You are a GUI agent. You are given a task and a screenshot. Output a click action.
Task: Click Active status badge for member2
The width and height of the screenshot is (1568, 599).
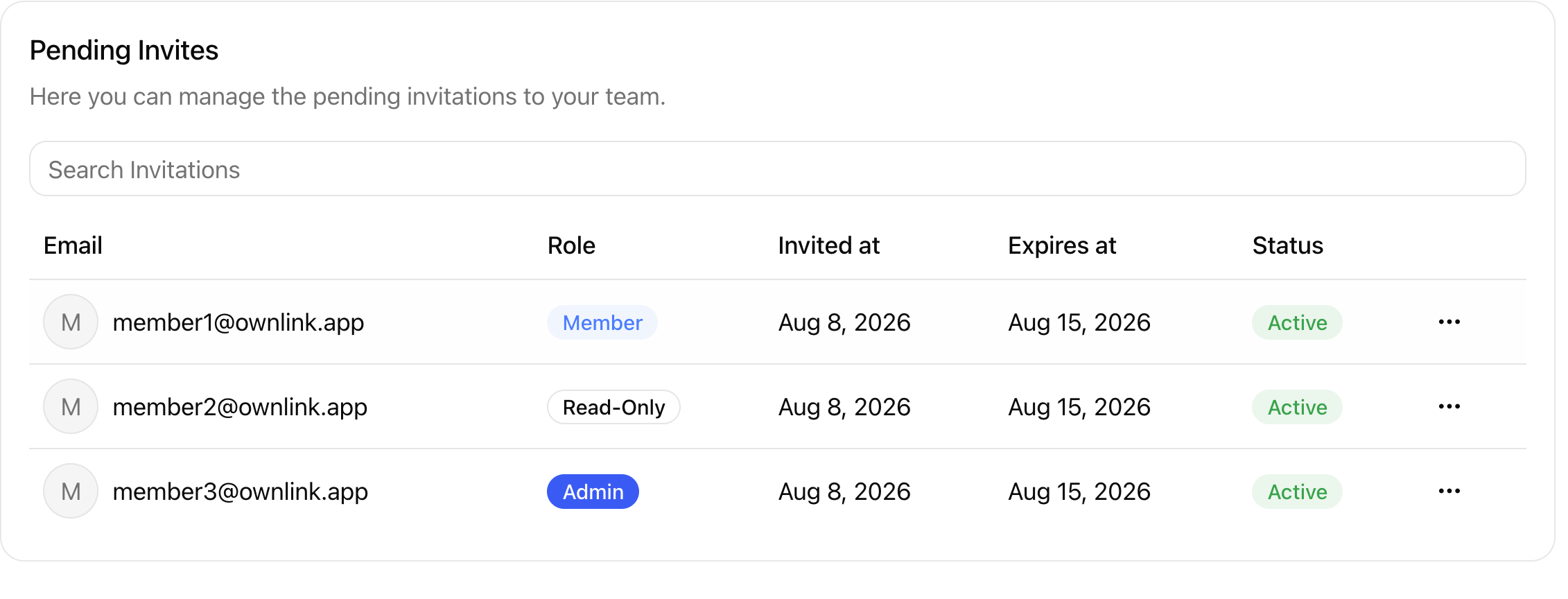1297,407
